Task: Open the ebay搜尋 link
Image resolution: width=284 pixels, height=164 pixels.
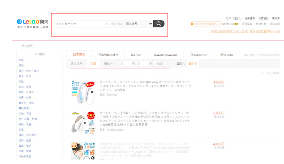Action: click(x=249, y=55)
